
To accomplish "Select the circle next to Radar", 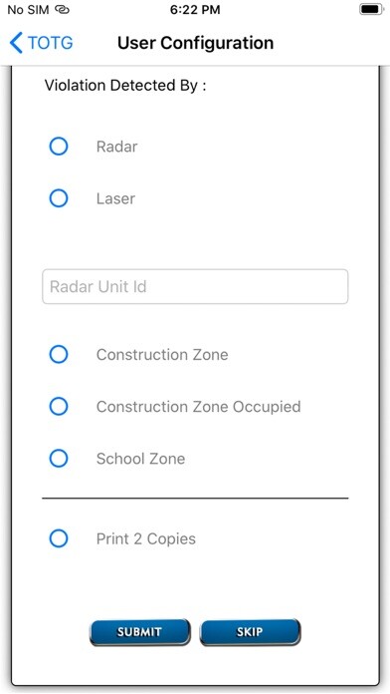I will (x=59, y=146).
